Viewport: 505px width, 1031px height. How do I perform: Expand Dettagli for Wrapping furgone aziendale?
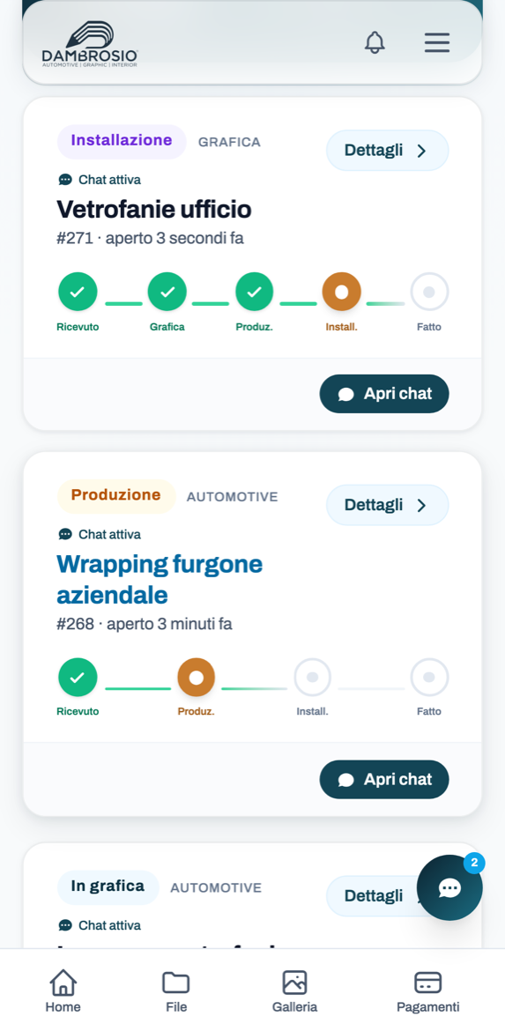pyautogui.click(x=387, y=505)
